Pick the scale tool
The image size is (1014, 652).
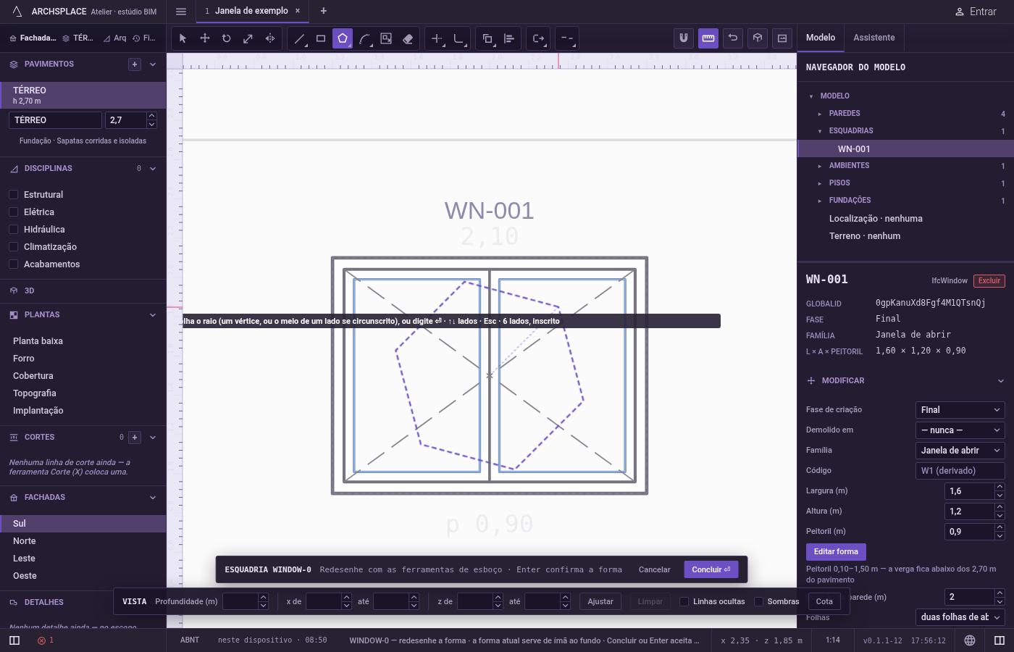[x=248, y=38]
